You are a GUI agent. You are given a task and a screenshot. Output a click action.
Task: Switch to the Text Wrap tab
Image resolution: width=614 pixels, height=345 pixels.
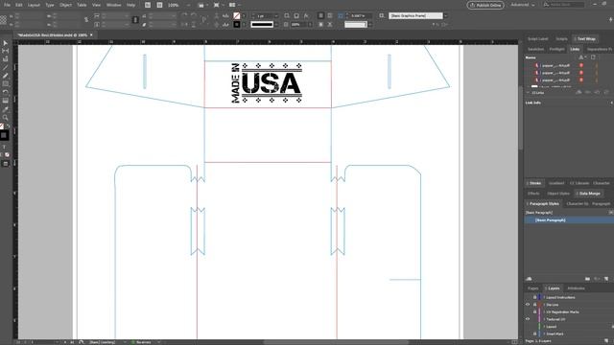(586, 38)
